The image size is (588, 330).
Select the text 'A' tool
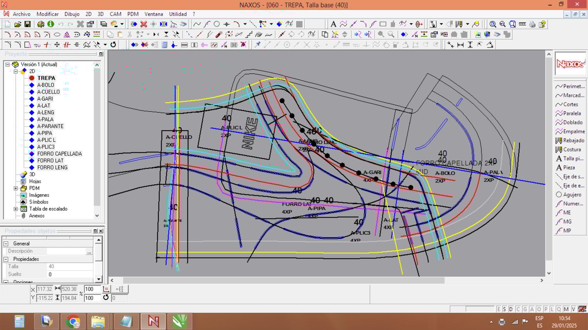pyautogui.click(x=333, y=24)
